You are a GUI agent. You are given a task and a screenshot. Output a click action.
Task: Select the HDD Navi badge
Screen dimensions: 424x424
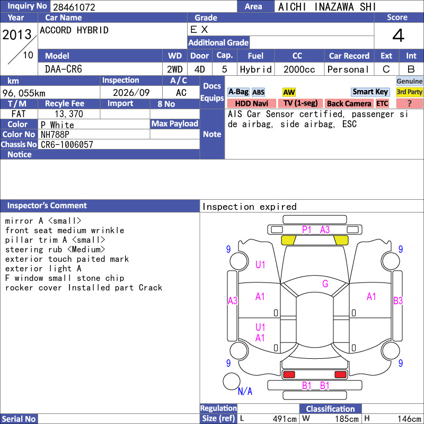251,103
